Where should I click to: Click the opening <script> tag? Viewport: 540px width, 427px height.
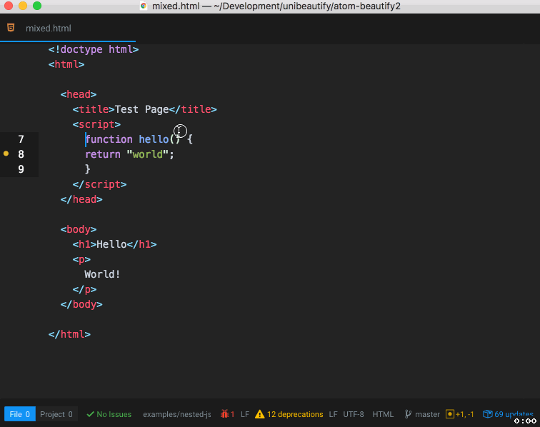pyautogui.click(x=96, y=124)
